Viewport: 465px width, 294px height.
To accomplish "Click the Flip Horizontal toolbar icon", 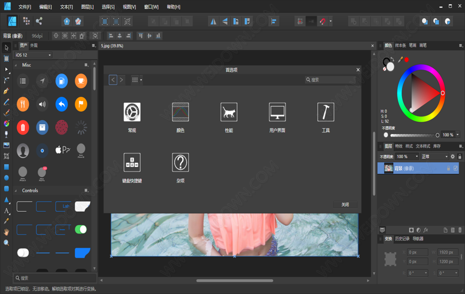I will coord(213,21).
